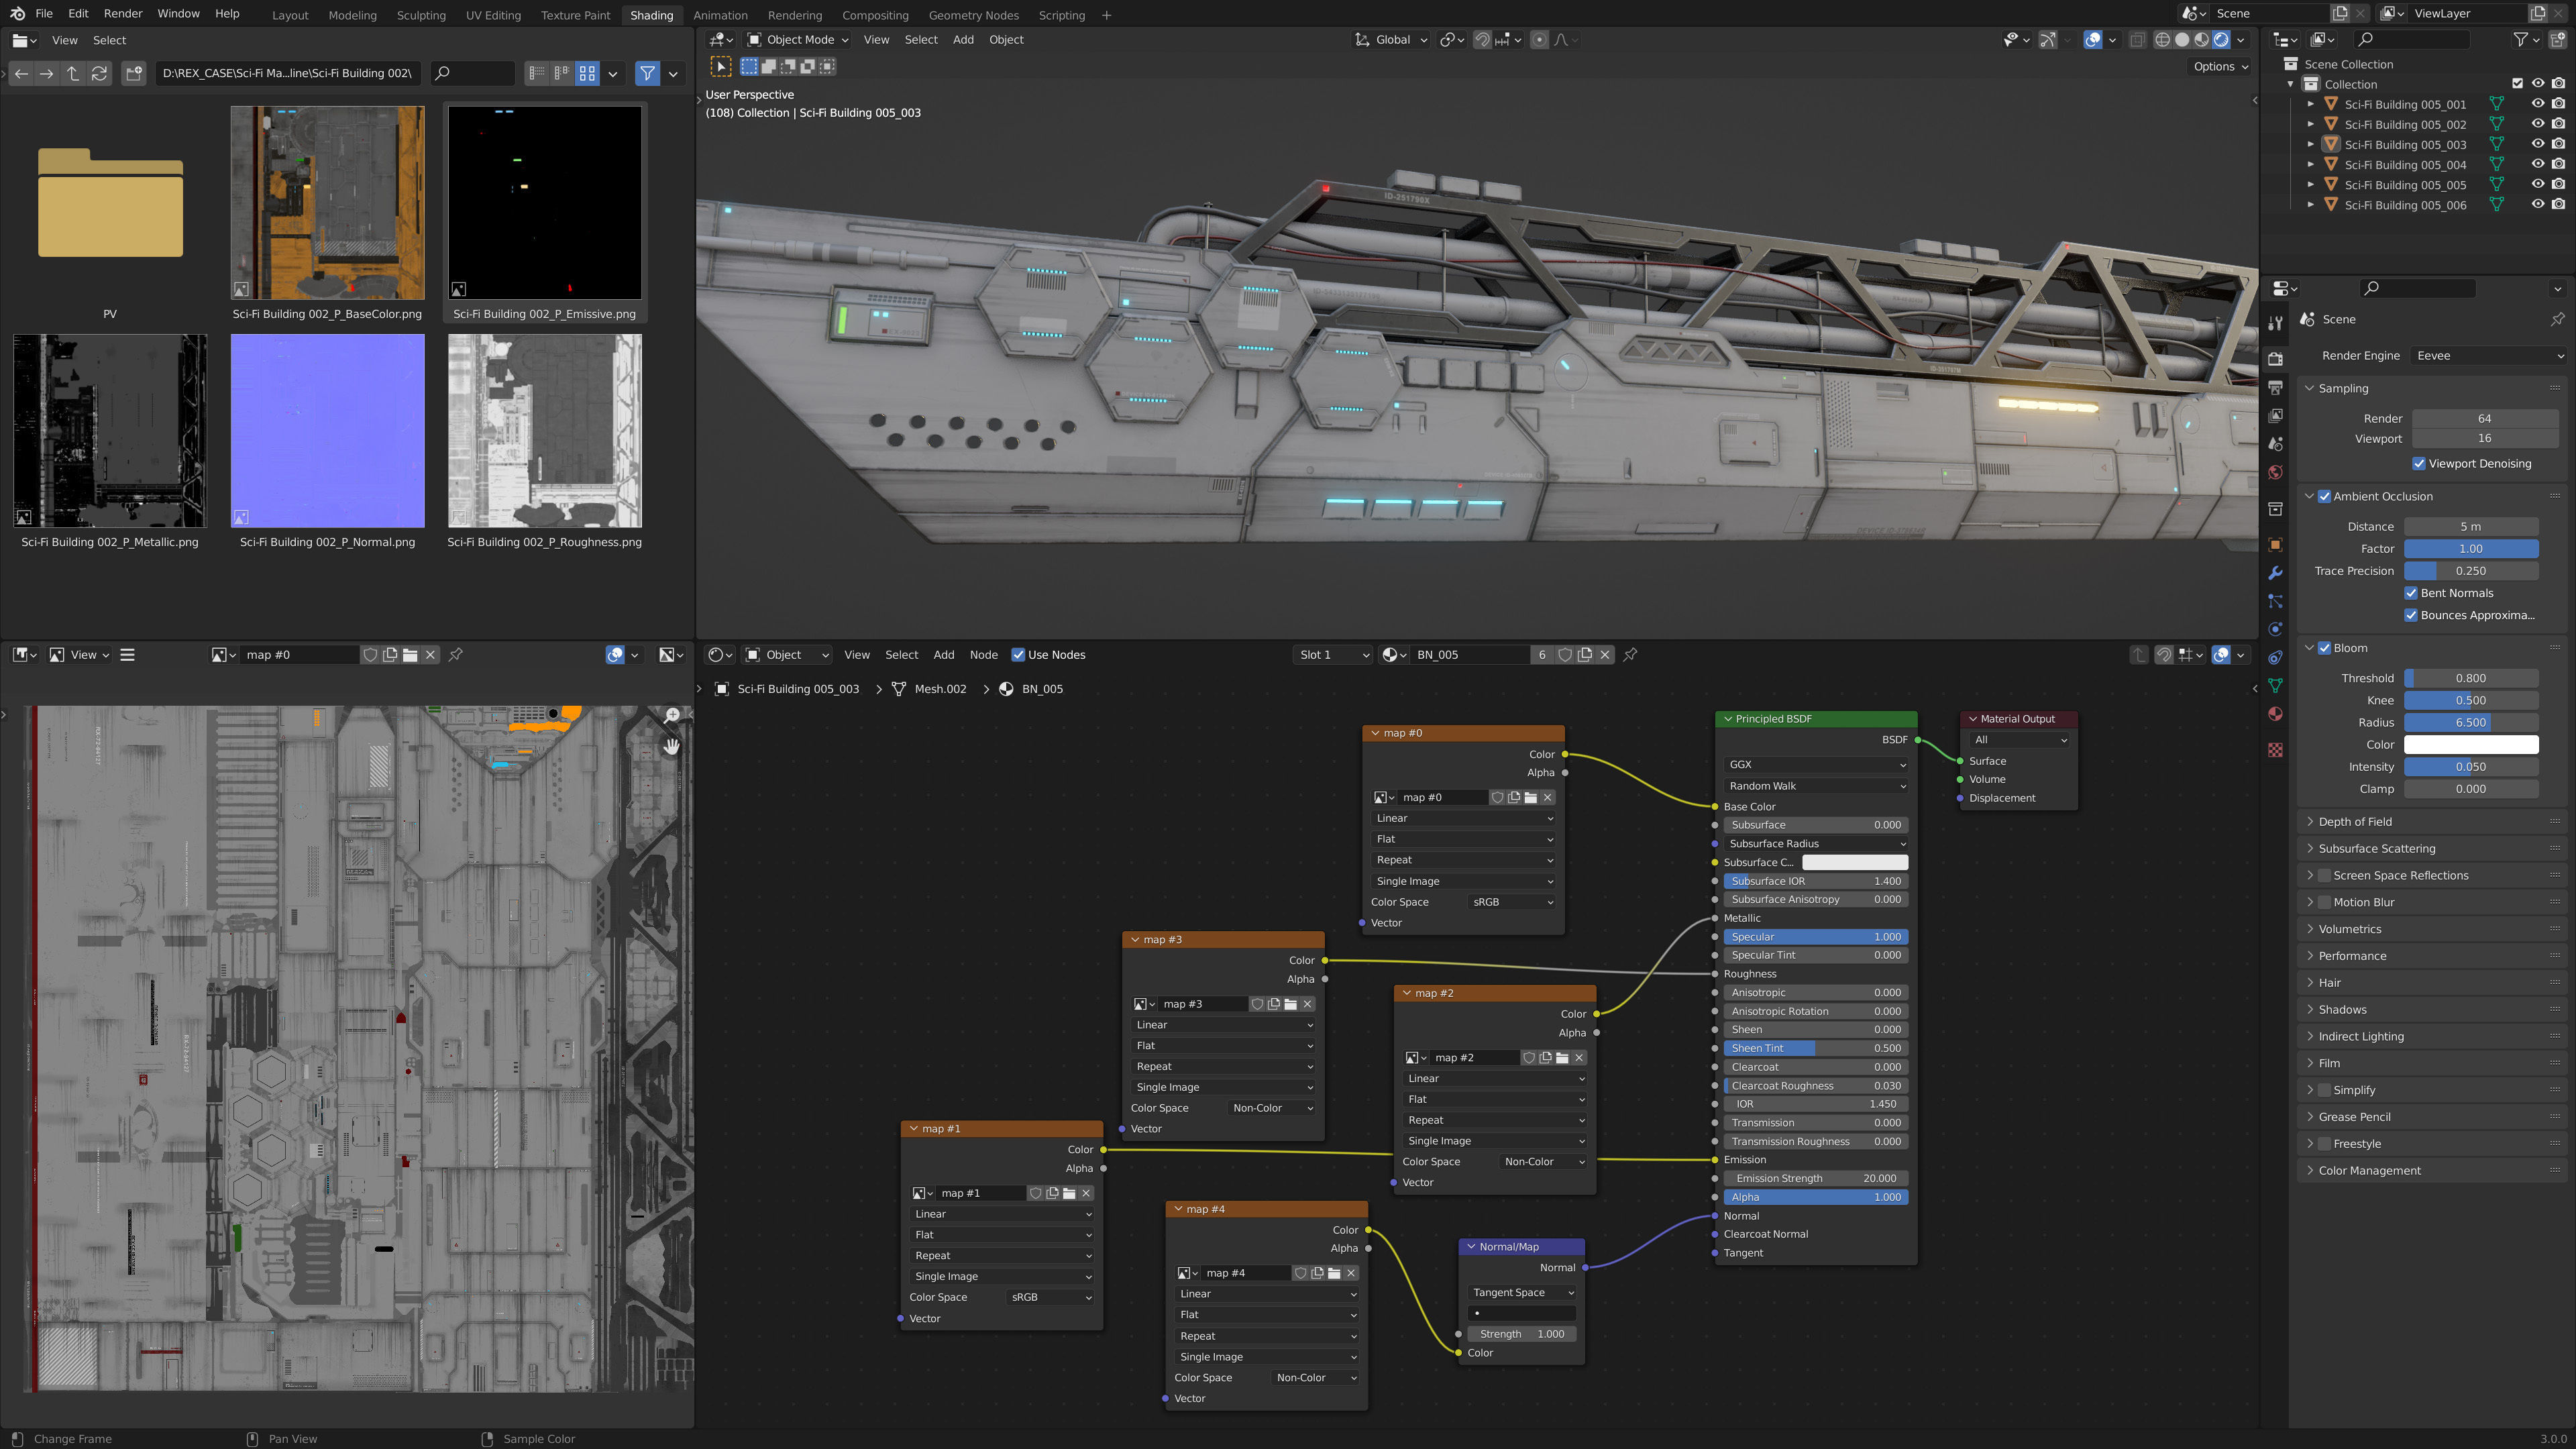Adjust Emission Strength field on Principled BSDF
2576x1449 pixels.
point(1816,1178)
